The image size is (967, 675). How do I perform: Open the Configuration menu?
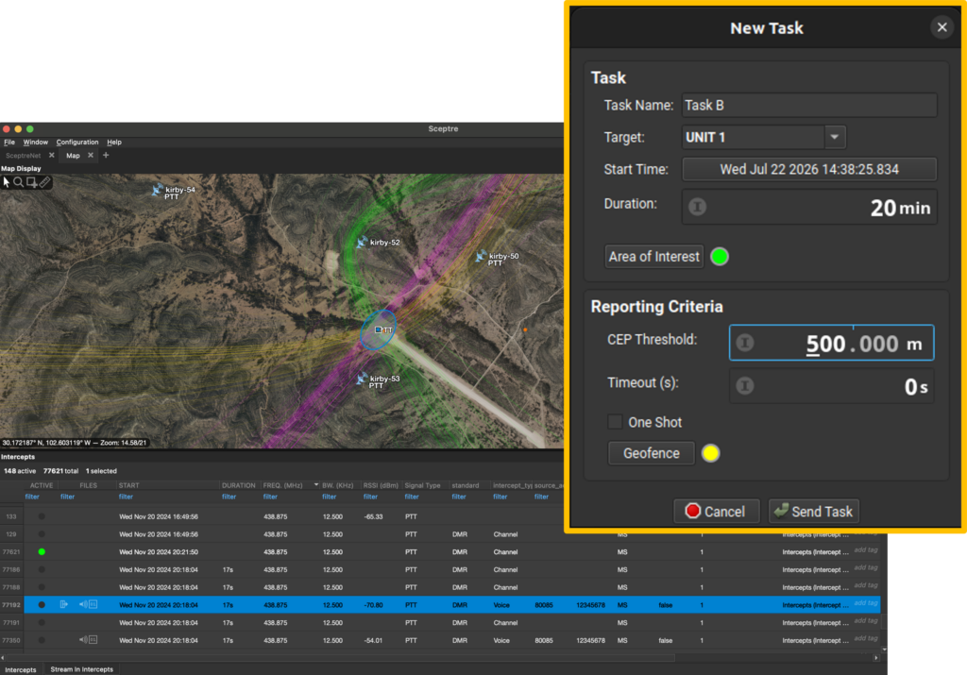click(x=77, y=142)
